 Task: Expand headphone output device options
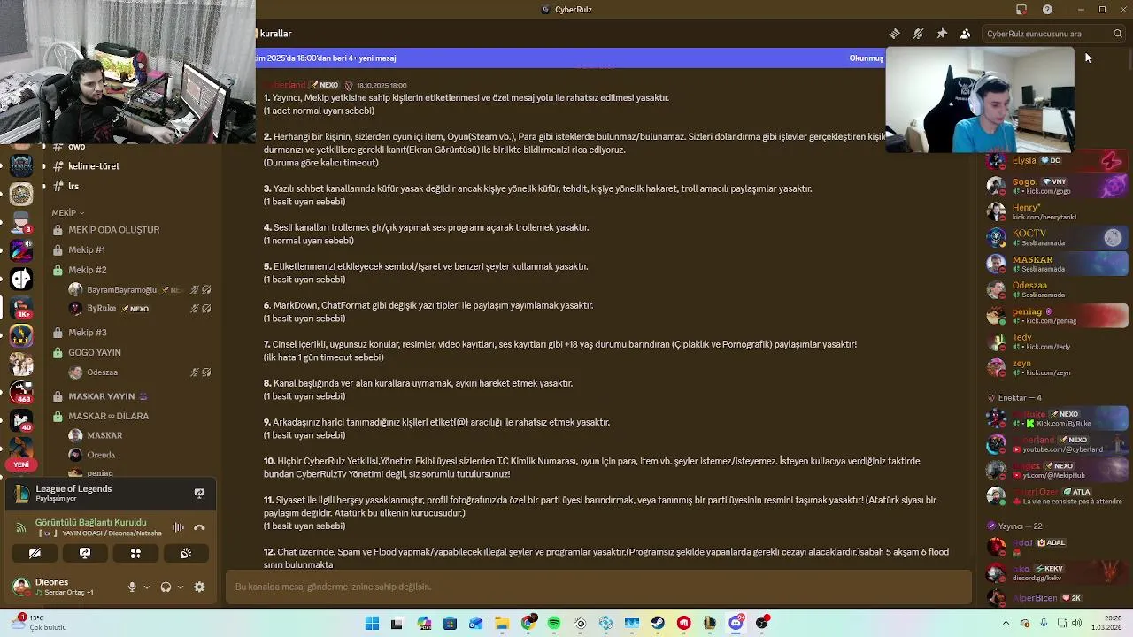(x=181, y=587)
